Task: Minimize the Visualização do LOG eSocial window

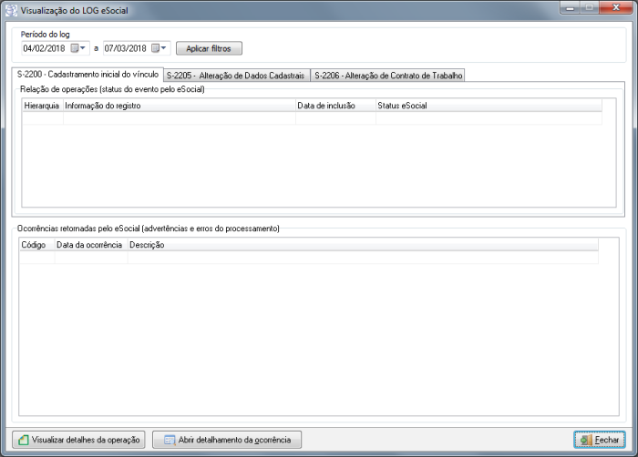Action: [x=573, y=7]
